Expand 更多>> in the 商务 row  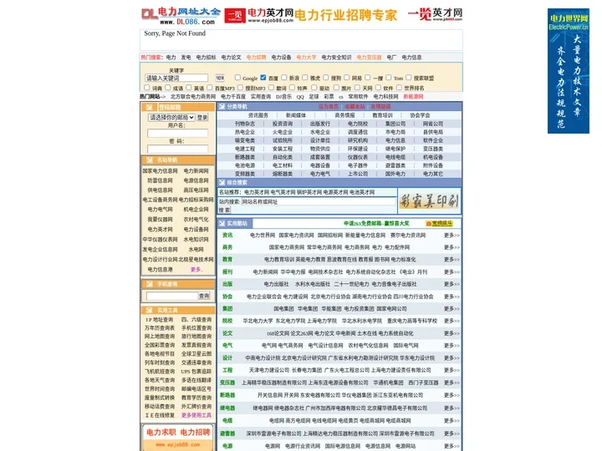click(x=451, y=247)
